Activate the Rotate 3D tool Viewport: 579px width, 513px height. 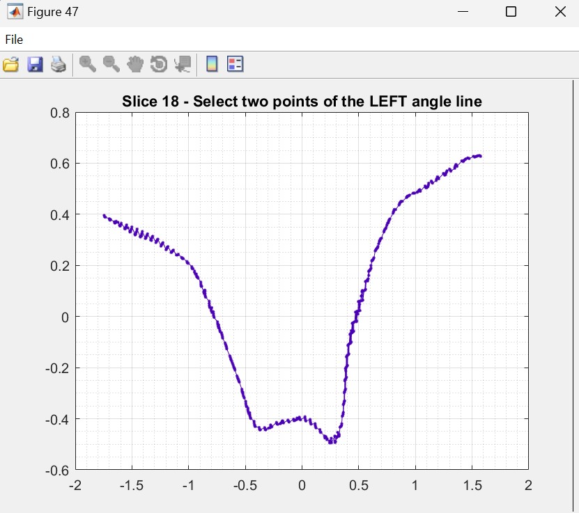159,65
